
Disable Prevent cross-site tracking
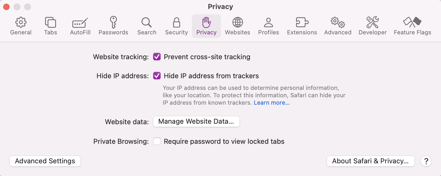pyautogui.click(x=157, y=57)
